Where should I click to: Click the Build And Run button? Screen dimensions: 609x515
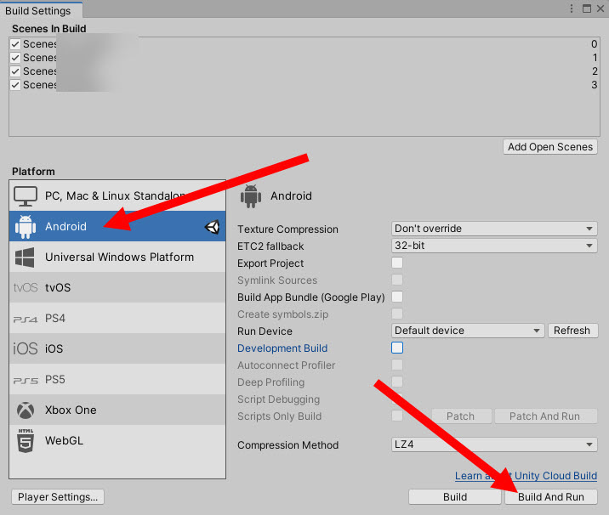[x=551, y=497]
